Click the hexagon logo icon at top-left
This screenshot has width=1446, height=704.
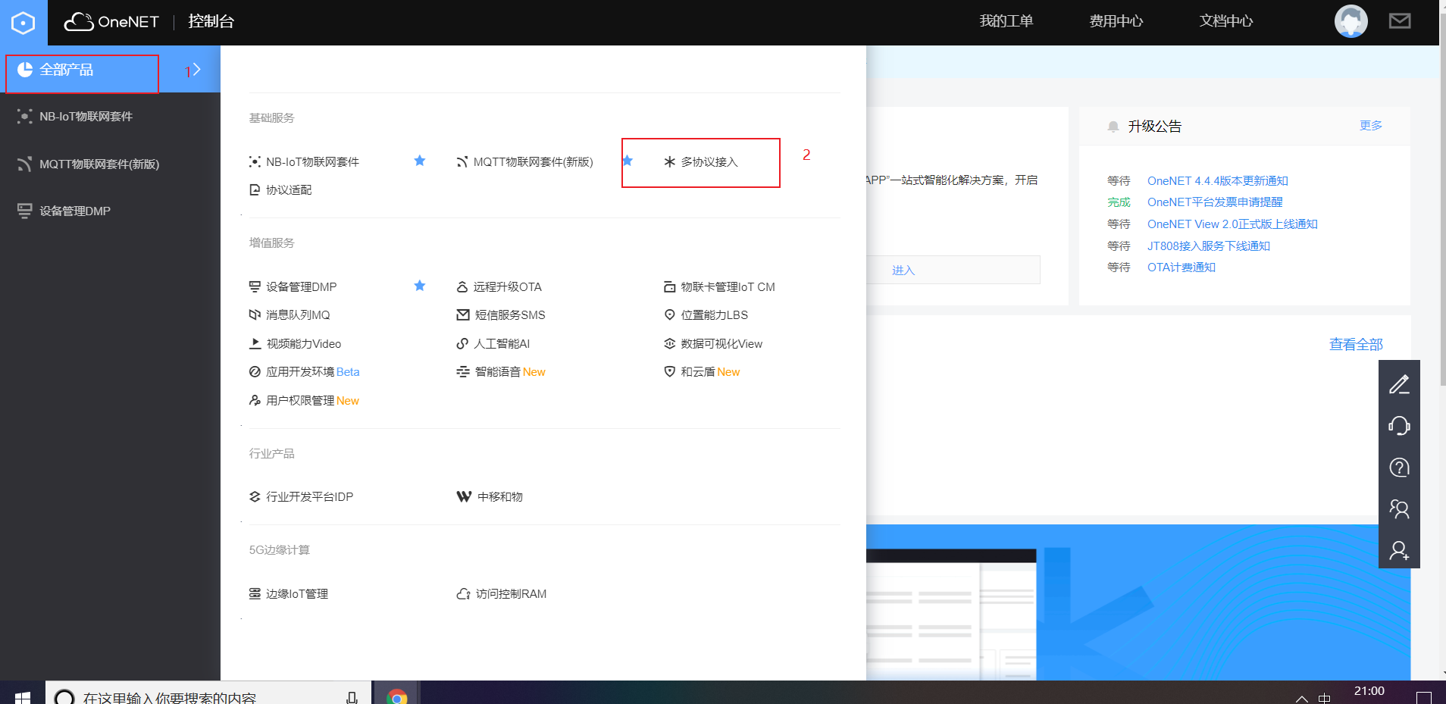click(x=23, y=23)
